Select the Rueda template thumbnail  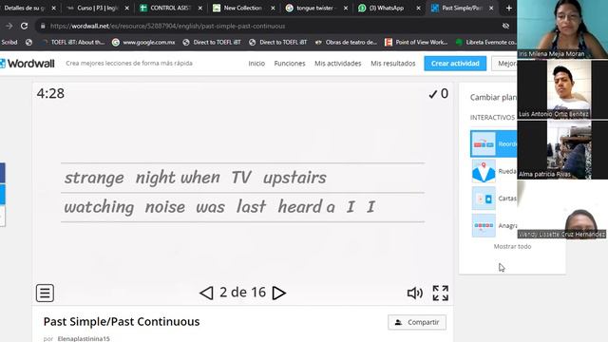tap(484, 171)
